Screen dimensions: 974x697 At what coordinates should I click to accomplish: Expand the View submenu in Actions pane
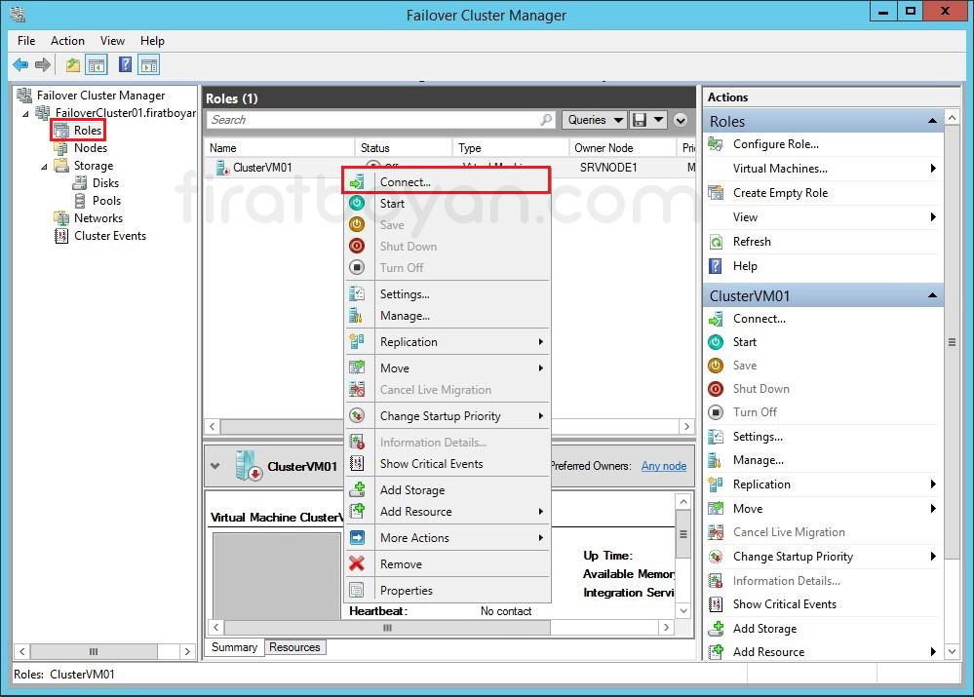(x=933, y=216)
